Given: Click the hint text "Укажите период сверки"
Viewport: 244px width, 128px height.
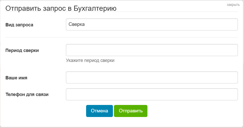Looking at the screenshot, I should point(90,61).
